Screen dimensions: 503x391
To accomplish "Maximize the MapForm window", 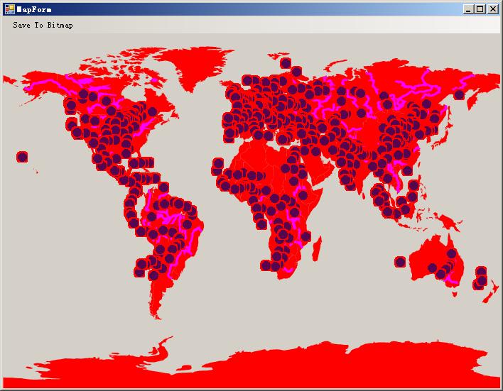I will tap(480, 9).
